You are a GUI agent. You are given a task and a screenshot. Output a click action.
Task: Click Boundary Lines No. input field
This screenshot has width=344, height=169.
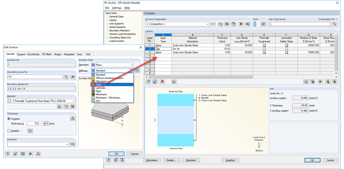coord(35,77)
